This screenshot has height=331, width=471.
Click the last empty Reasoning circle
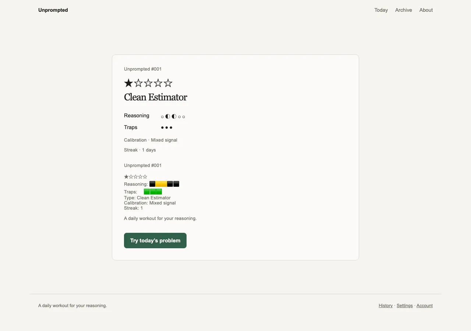click(x=184, y=117)
